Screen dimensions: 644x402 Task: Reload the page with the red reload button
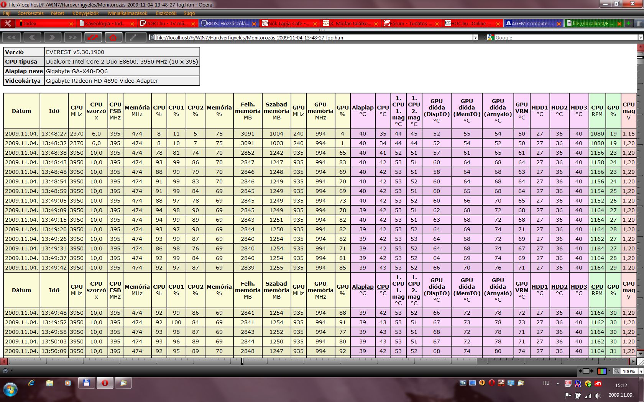pos(93,38)
